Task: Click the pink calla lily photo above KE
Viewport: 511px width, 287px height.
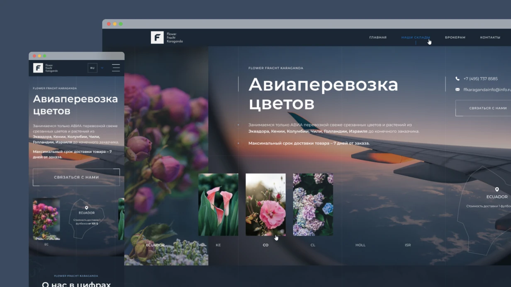Action: click(x=218, y=205)
